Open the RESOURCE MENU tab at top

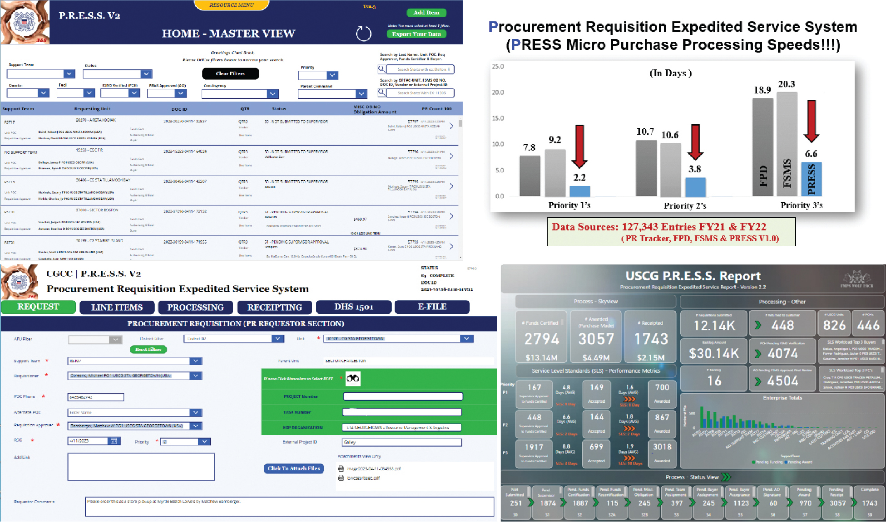point(232,5)
